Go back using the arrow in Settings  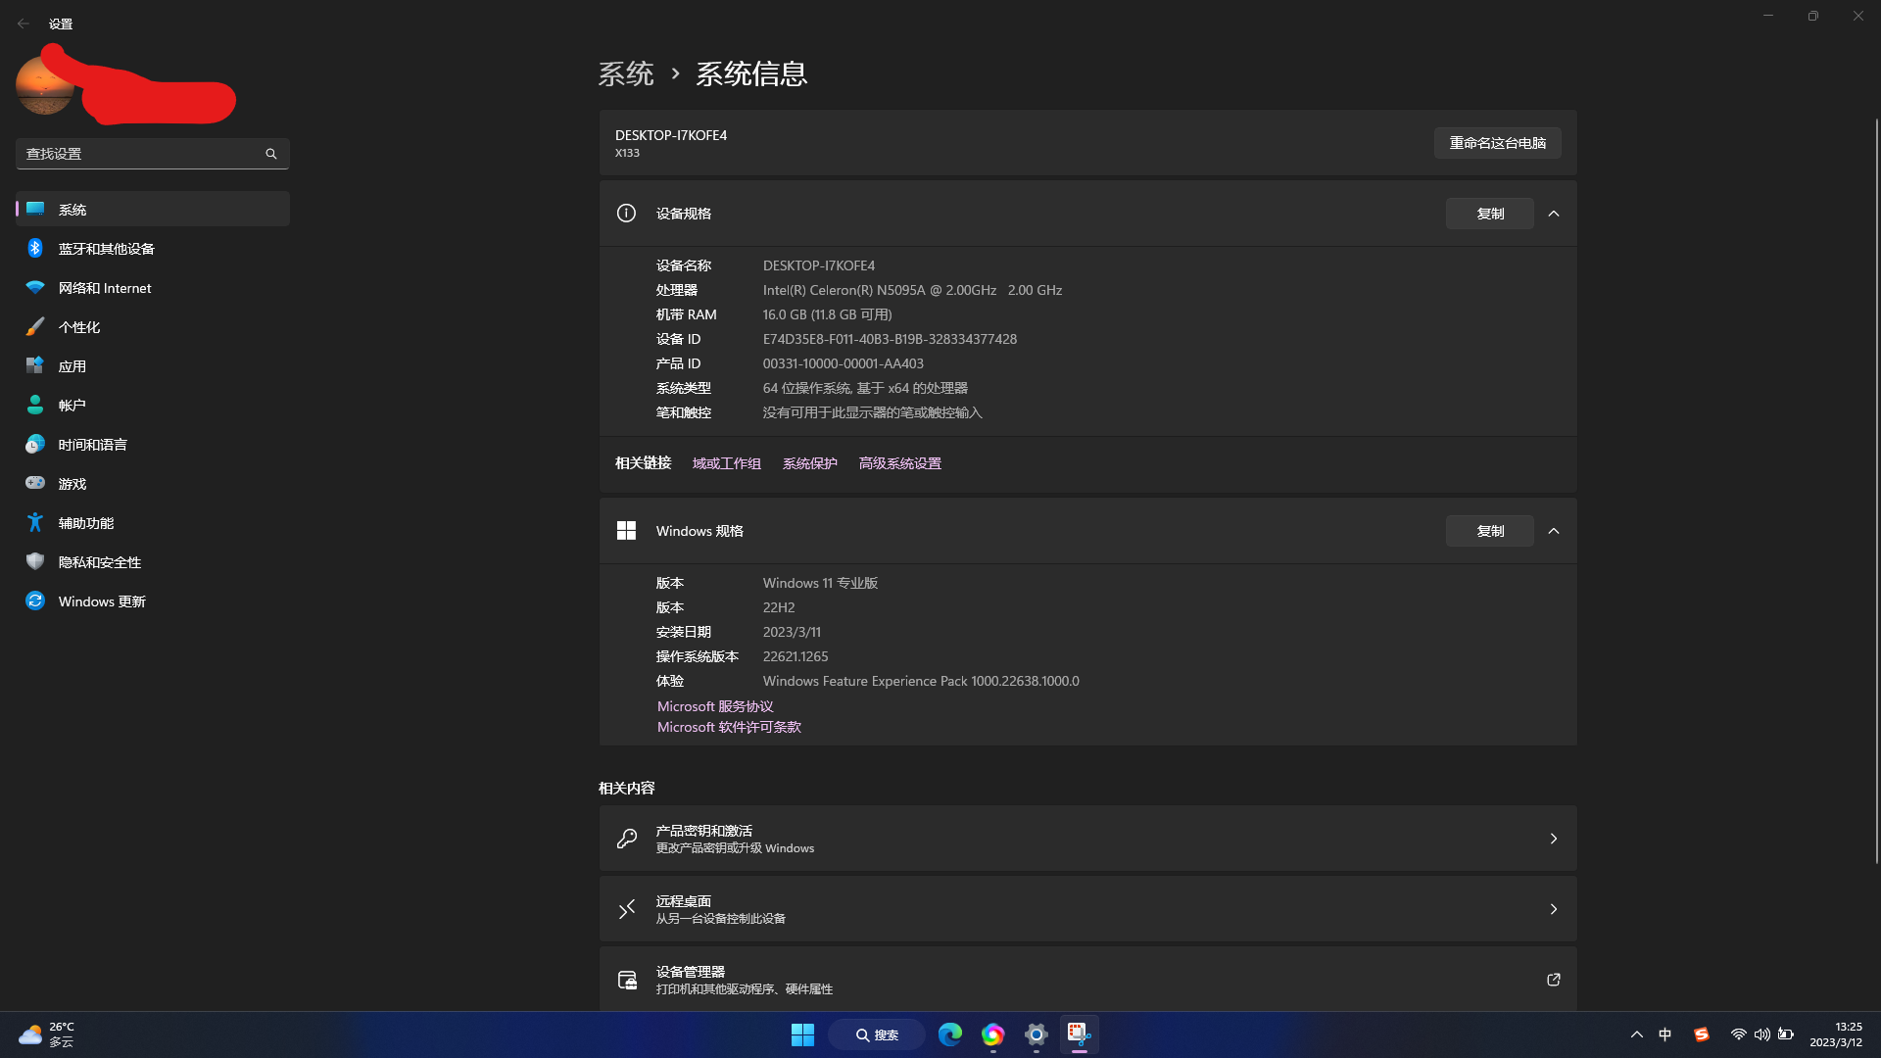tap(24, 24)
